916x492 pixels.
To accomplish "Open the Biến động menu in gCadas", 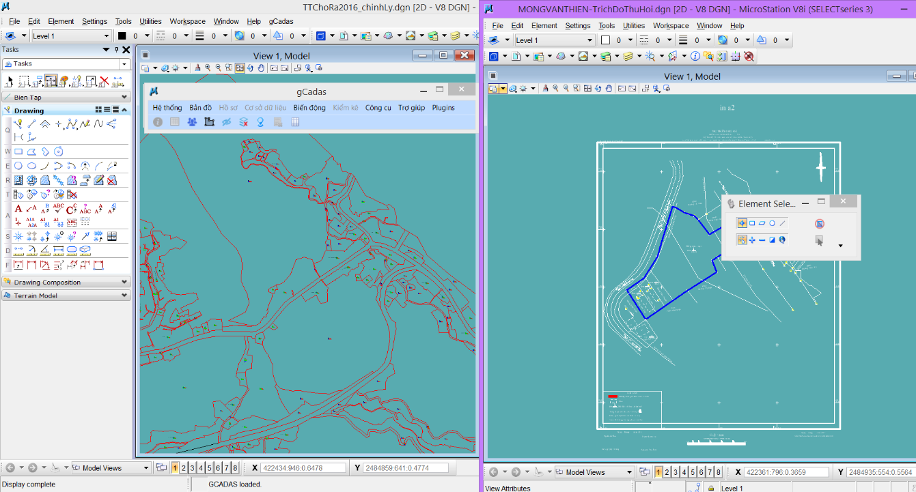I will point(309,108).
